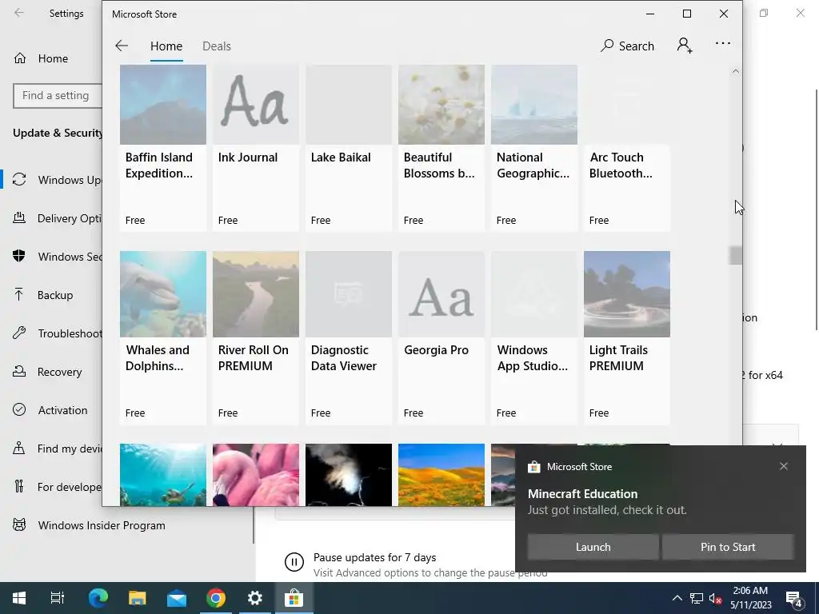Open the underwater sea turtle thumbnail

163,475
